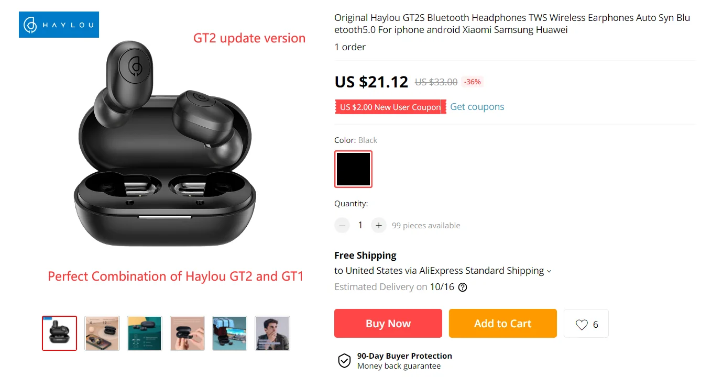Select the first earbuds case thumbnail
The image size is (701, 377).
[60, 333]
